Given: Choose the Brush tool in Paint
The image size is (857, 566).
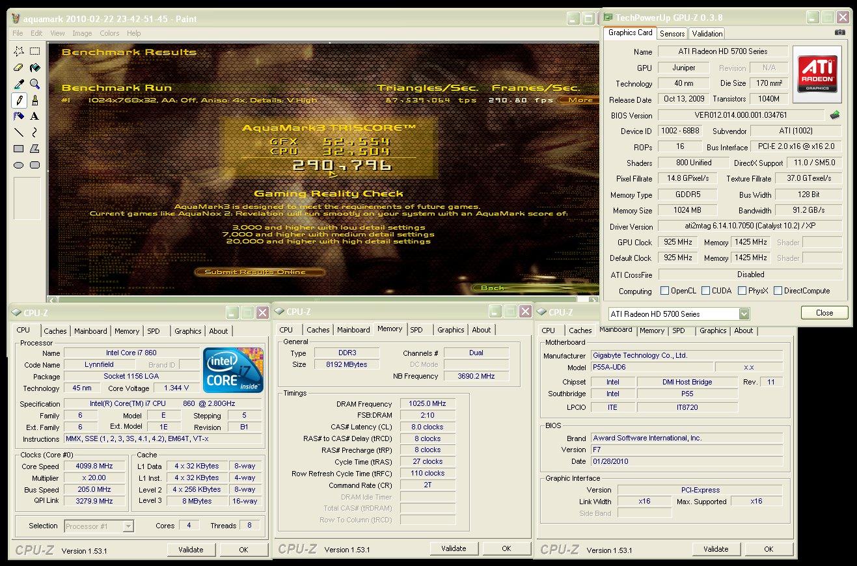Looking at the screenshot, I should 35,100.
